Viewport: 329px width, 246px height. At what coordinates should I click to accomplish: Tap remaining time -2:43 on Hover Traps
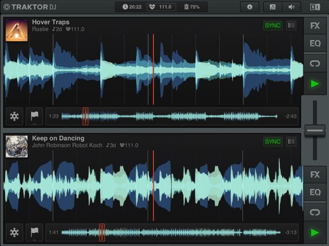click(x=291, y=116)
